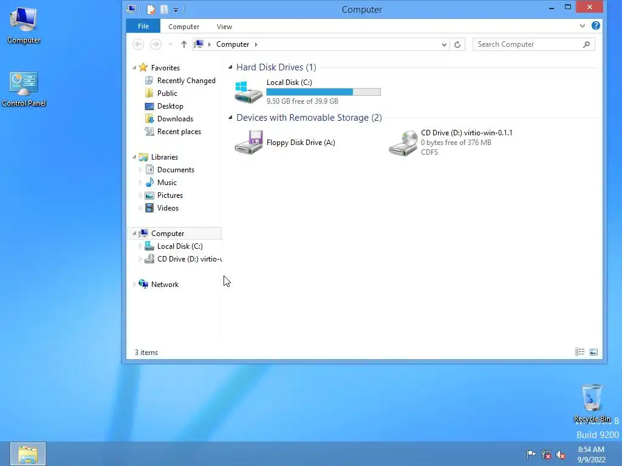Collapse Devices with Removable Storage group

coord(230,117)
